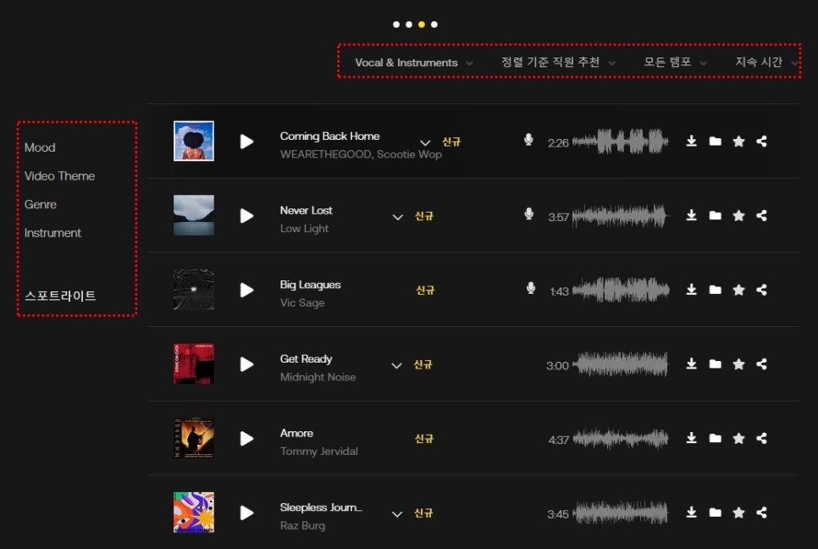Open the Low Light artist link
Image resolution: width=818 pixels, height=549 pixels.
click(304, 229)
